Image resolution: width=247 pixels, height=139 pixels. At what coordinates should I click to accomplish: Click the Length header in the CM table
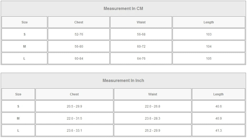click(209, 22)
